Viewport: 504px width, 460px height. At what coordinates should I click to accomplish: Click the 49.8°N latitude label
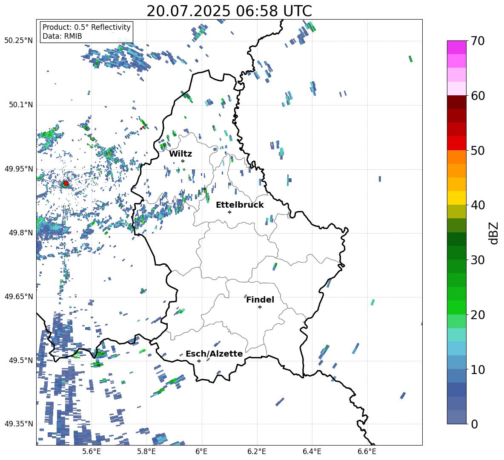click(x=21, y=233)
